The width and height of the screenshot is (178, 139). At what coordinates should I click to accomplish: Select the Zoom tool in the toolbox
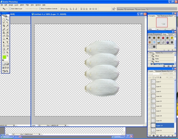tap(7, 52)
